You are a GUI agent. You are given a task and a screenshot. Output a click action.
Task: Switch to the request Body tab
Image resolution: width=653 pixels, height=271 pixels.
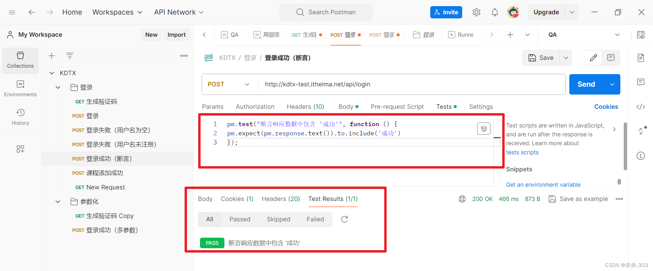coord(348,107)
